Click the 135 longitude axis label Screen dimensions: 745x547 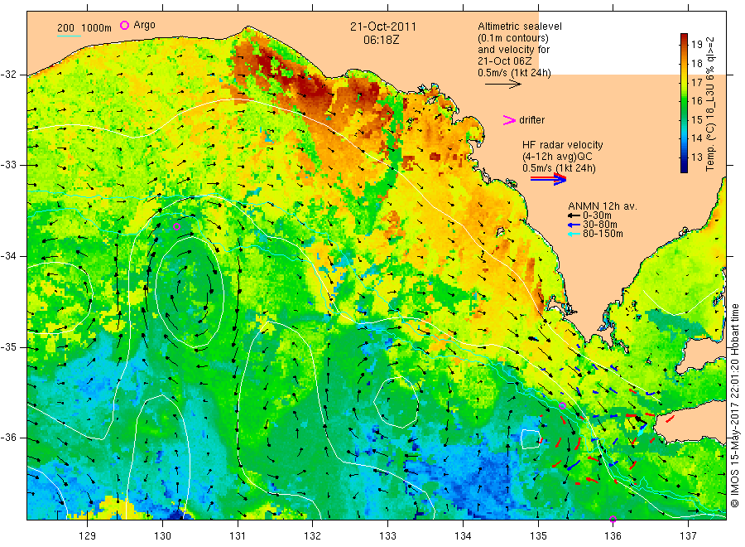pyautogui.click(x=538, y=536)
